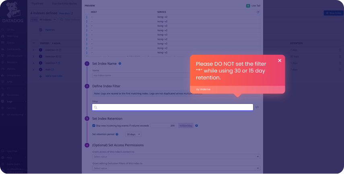The width and height of the screenshot is (344, 174).
Task: Click help icon next to retention period
Action: point(146,134)
